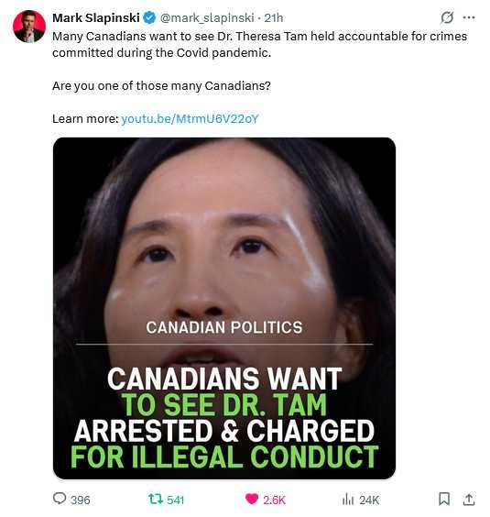
Task: Click the blue verified badge
Action: 149,17
